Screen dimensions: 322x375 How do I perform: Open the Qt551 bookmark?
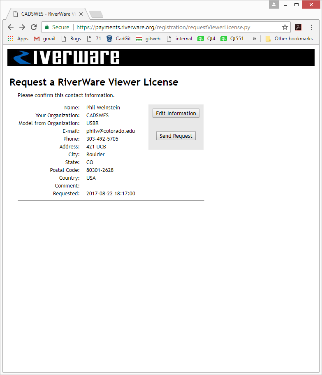(x=232, y=39)
